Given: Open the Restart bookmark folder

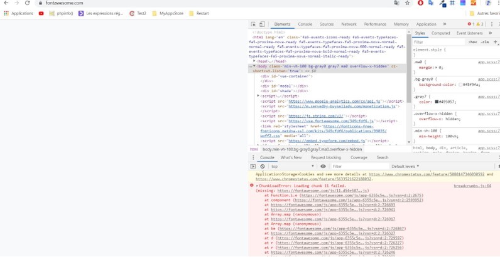Looking at the screenshot, I should tap(199, 13).
